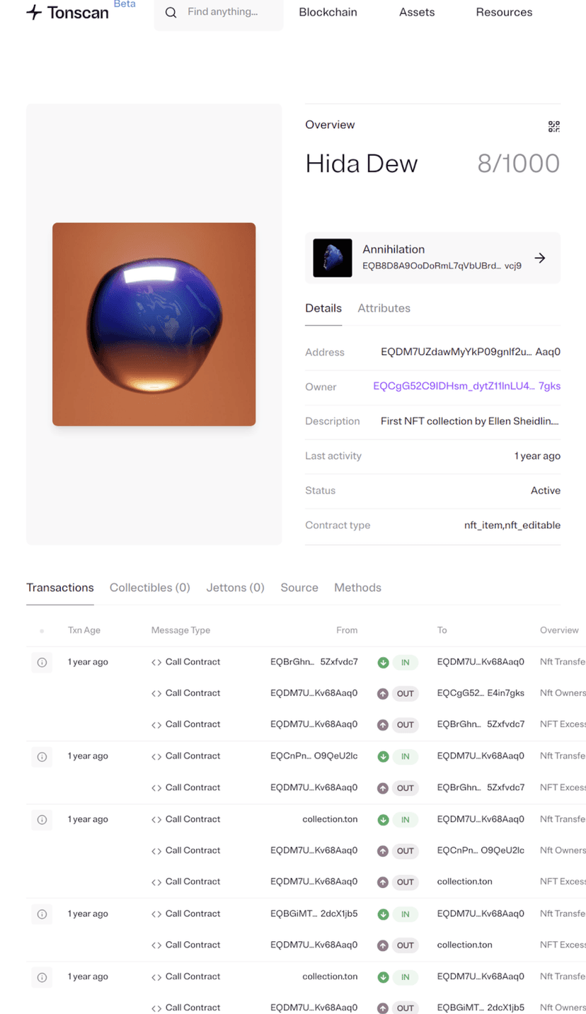
Task: Switch to the Attributes tab
Action: [384, 308]
